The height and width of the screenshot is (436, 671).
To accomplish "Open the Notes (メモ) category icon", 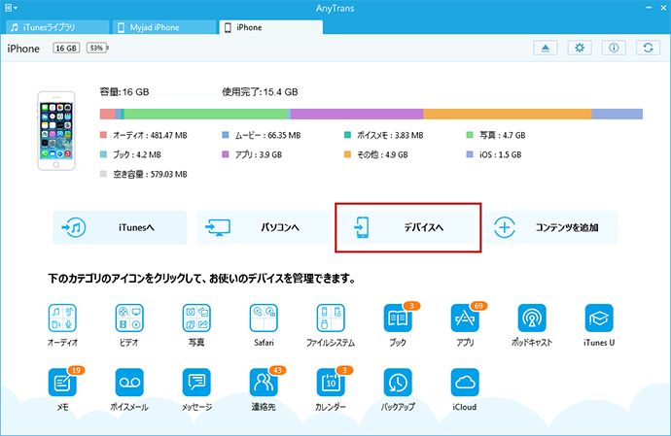I will coord(62,383).
